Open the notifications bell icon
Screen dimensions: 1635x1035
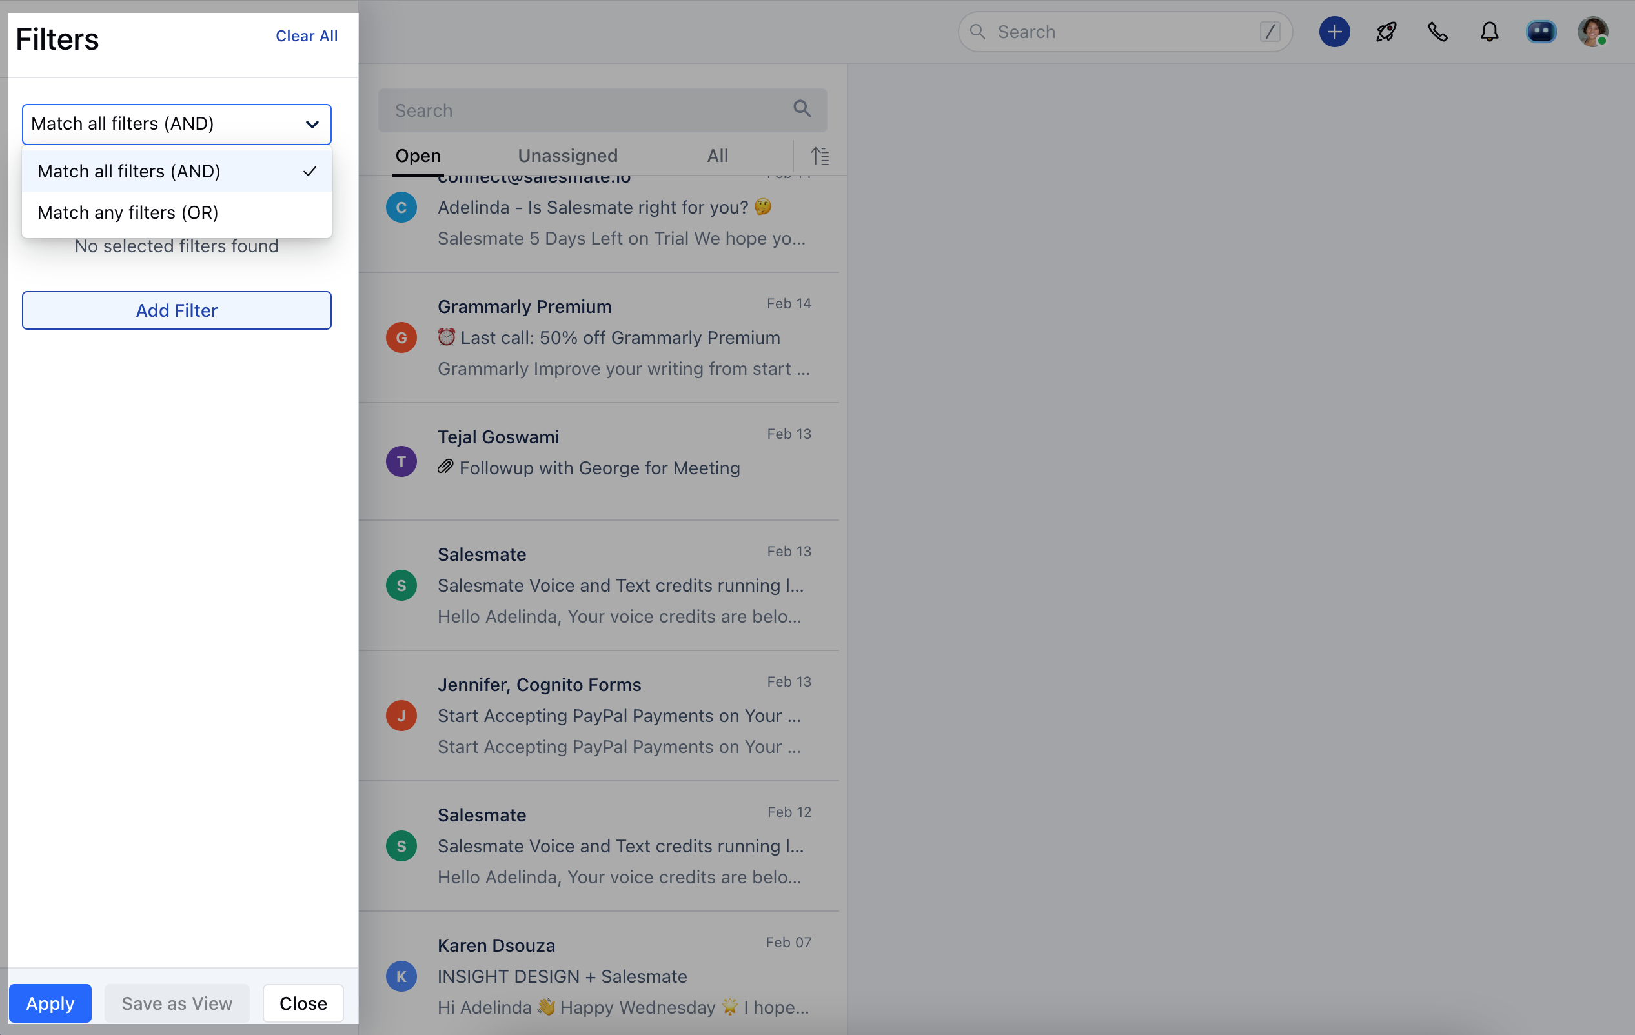(1489, 32)
